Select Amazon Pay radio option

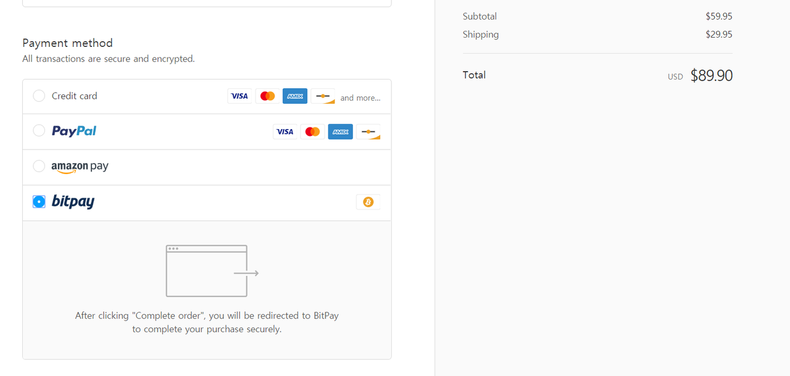pos(39,166)
